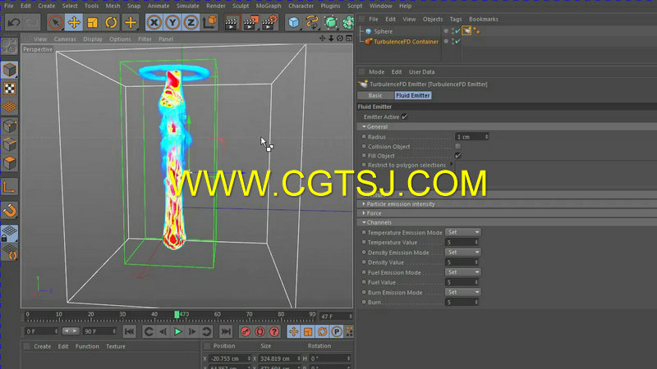The width and height of the screenshot is (657, 369).
Task: Toggle the Snap magnet icon
Action: pos(9,211)
